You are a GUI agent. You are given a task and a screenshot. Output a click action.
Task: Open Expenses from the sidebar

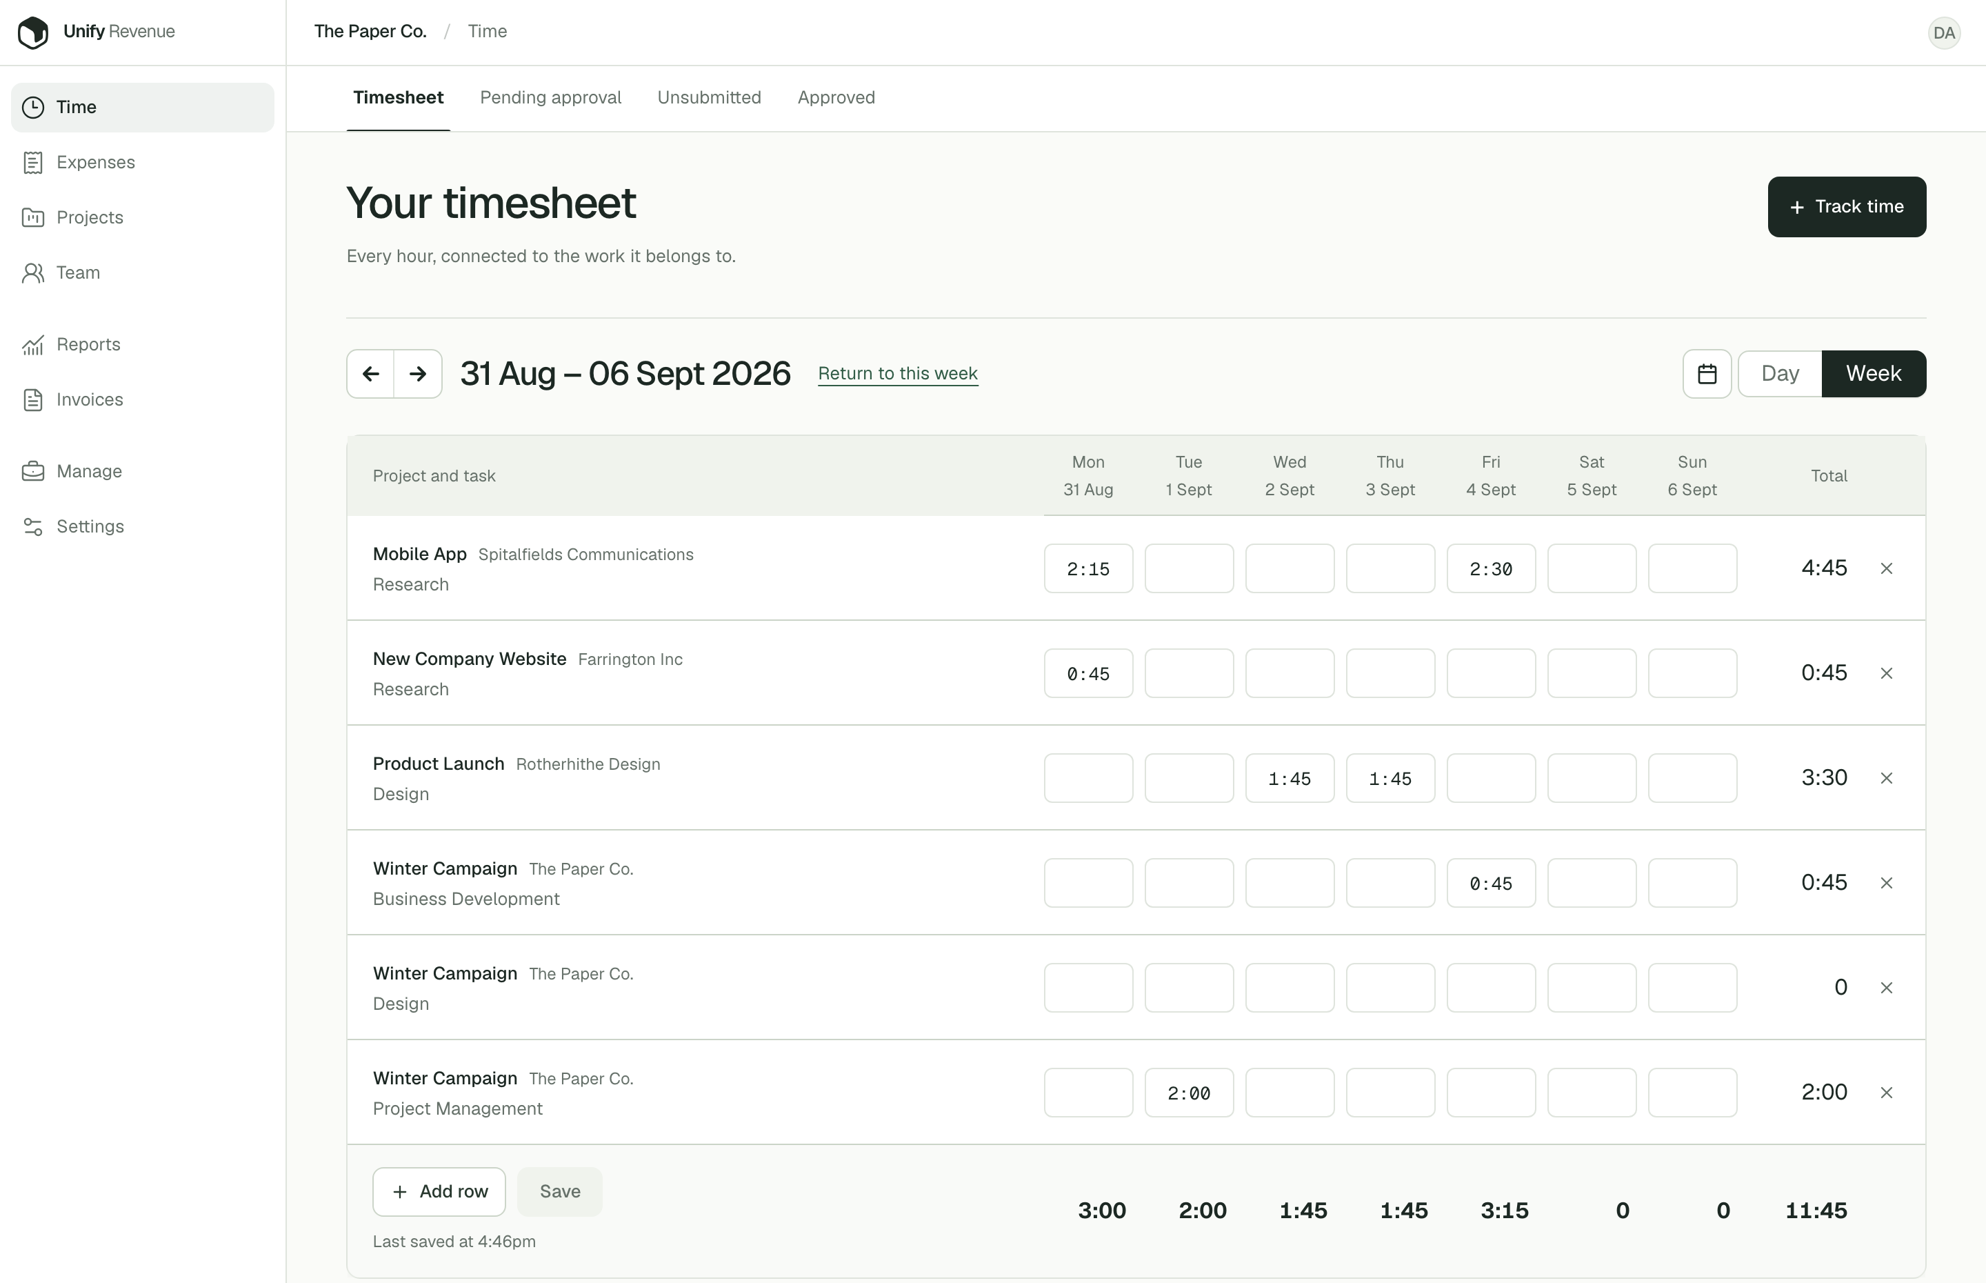tap(142, 163)
